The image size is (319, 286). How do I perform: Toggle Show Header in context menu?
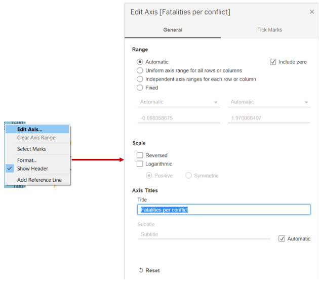coord(32,169)
